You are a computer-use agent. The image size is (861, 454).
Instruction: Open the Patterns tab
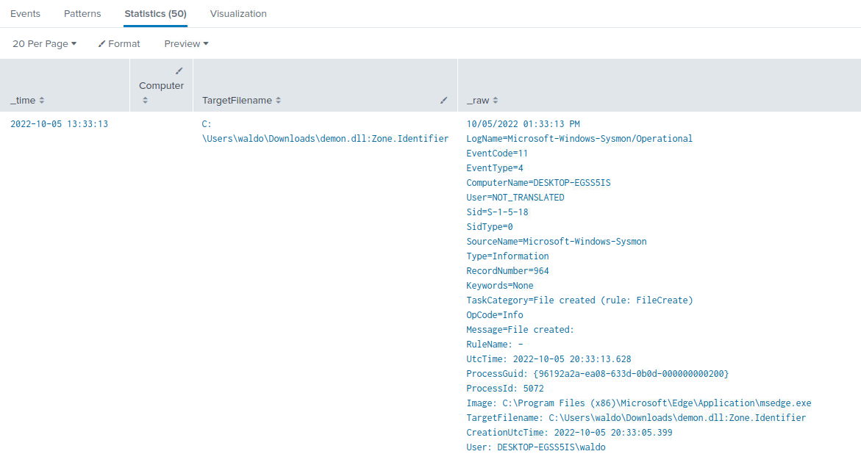pos(82,14)
